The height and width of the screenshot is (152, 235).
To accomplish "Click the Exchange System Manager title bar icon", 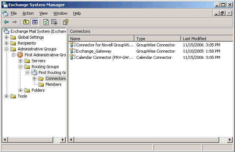I will (5, 5).
